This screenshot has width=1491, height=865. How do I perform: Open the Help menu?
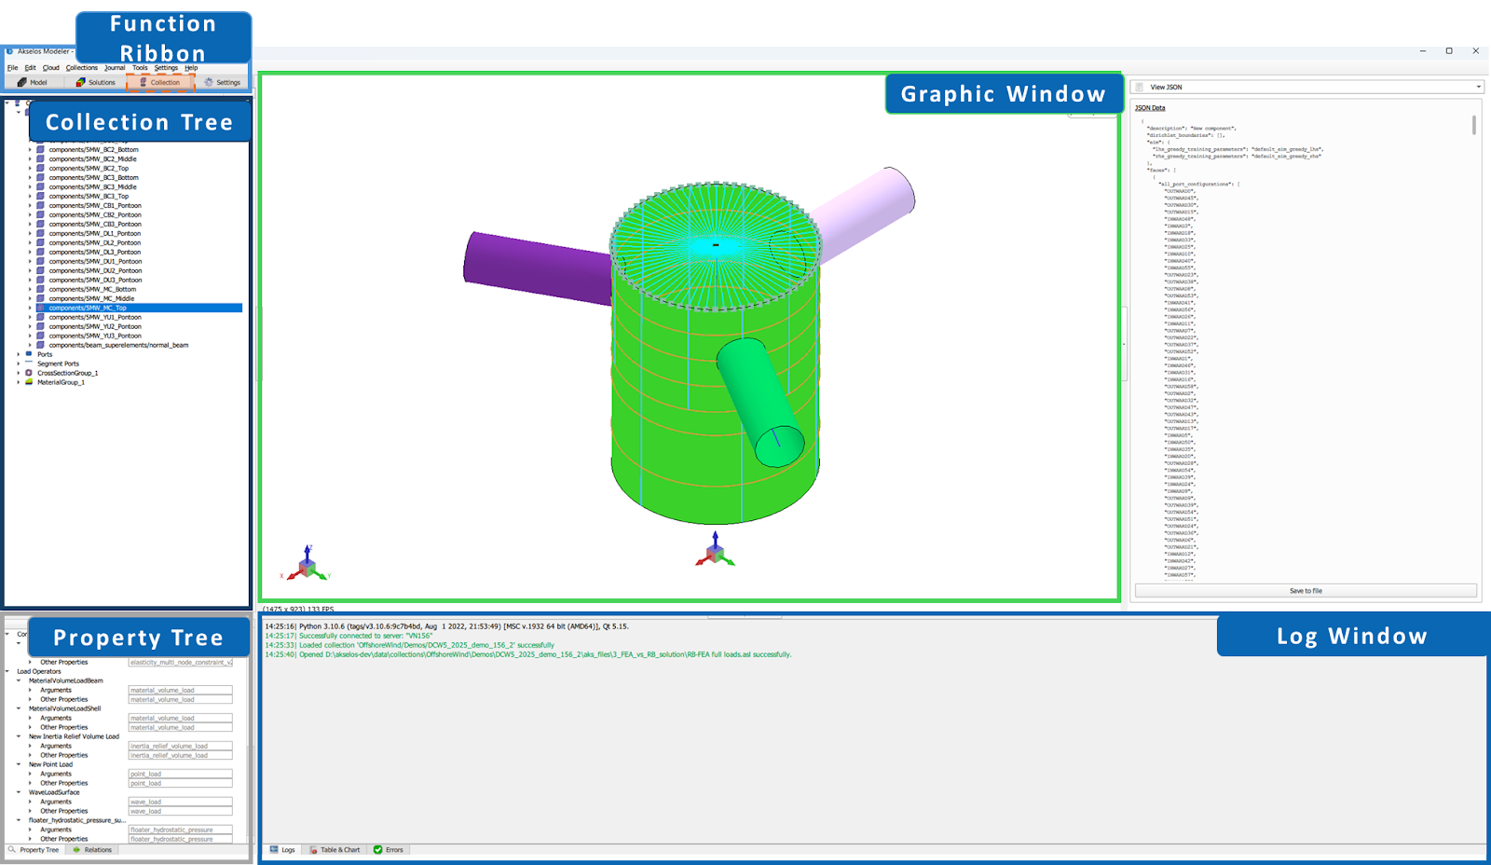(191, 67)
